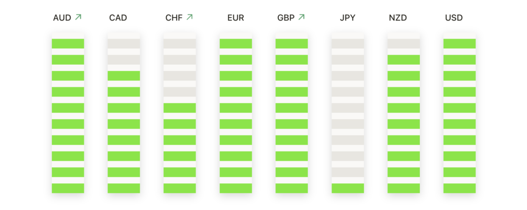This screenshot has height=210, width=527.
Task: Click the trend arrow icon next to CHF
Action: tap(189, 17)
